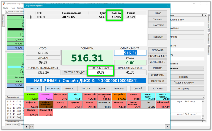The width and height of the screenshot is (212, 131).
Task: Open КУПОНЫ
Action: 158,88
